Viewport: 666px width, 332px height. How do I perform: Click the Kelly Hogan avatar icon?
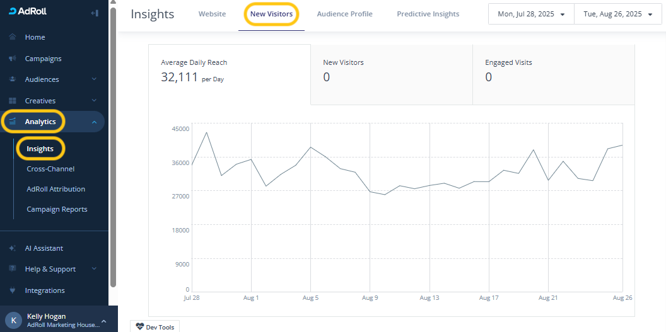14,320
